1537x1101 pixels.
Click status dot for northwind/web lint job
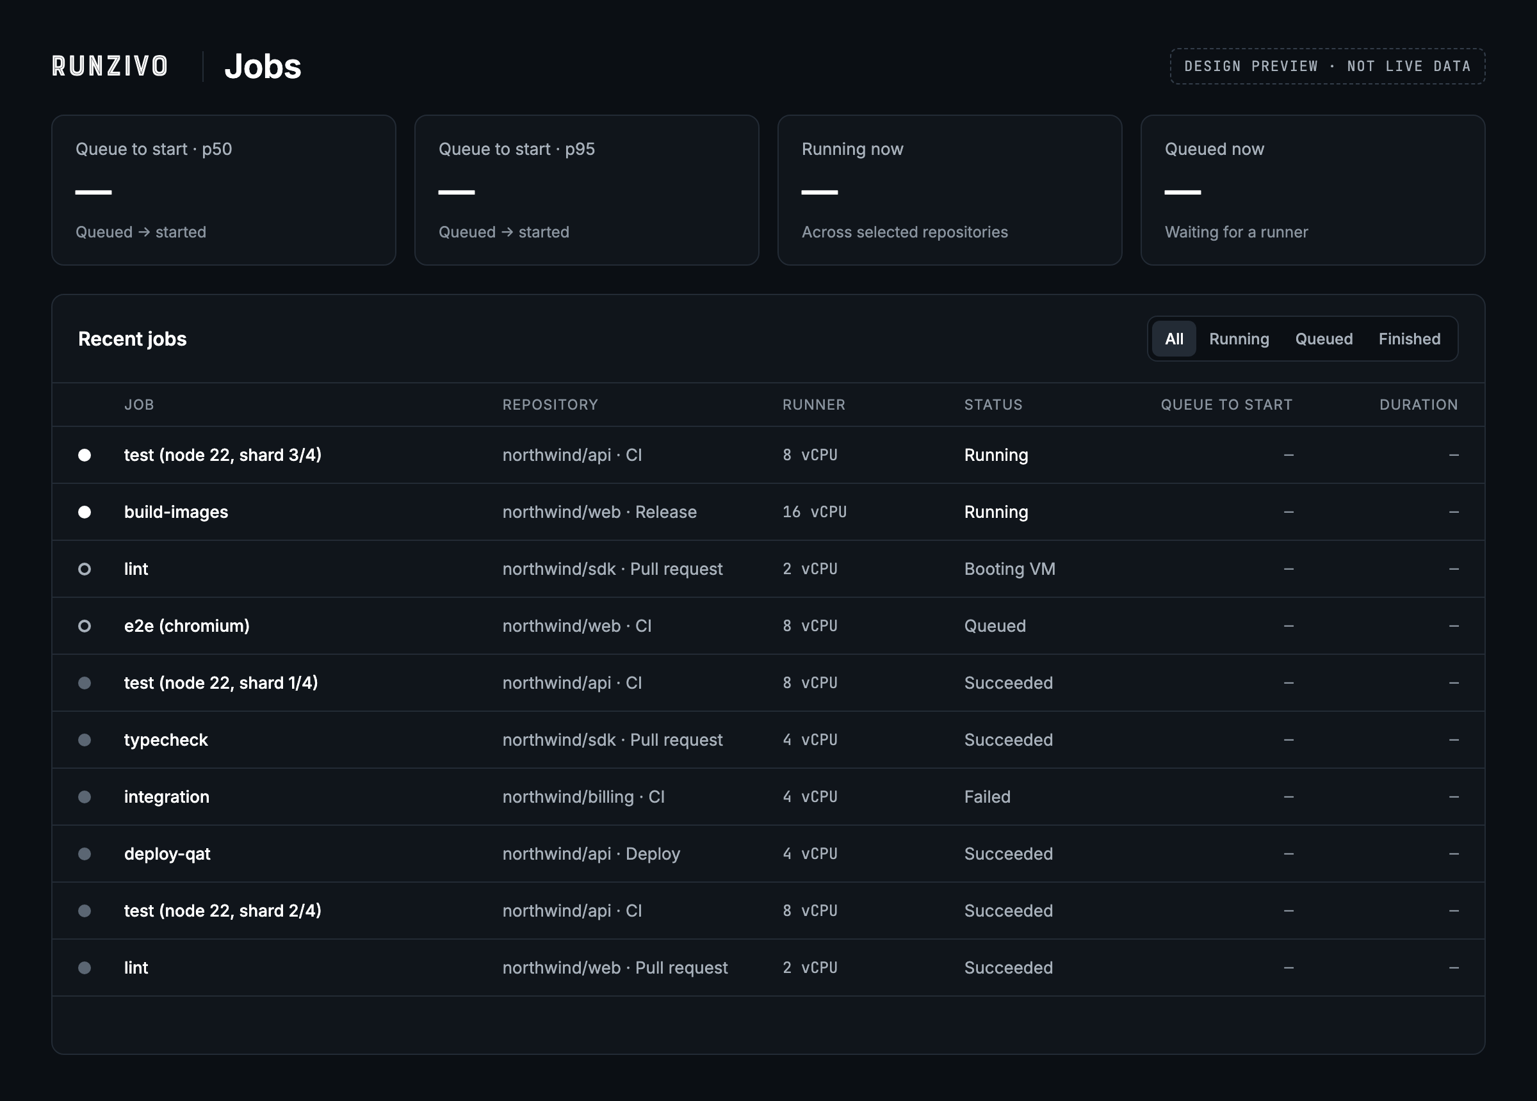(x=85, y=967)
